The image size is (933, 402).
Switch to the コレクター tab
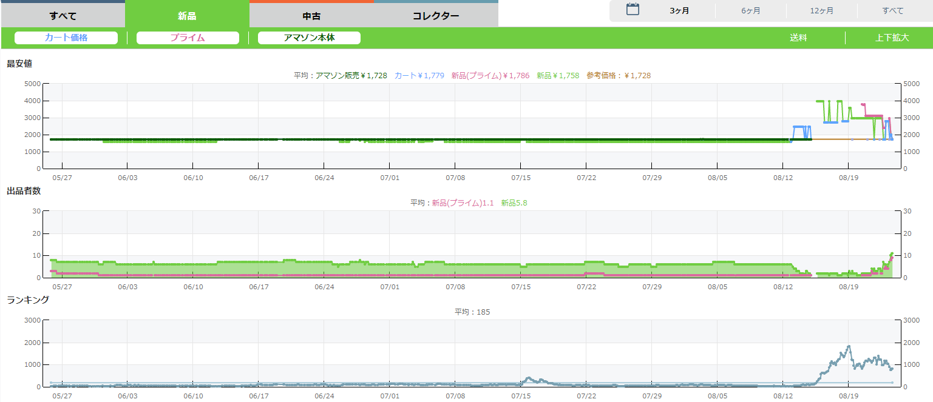tap(436, 16)
